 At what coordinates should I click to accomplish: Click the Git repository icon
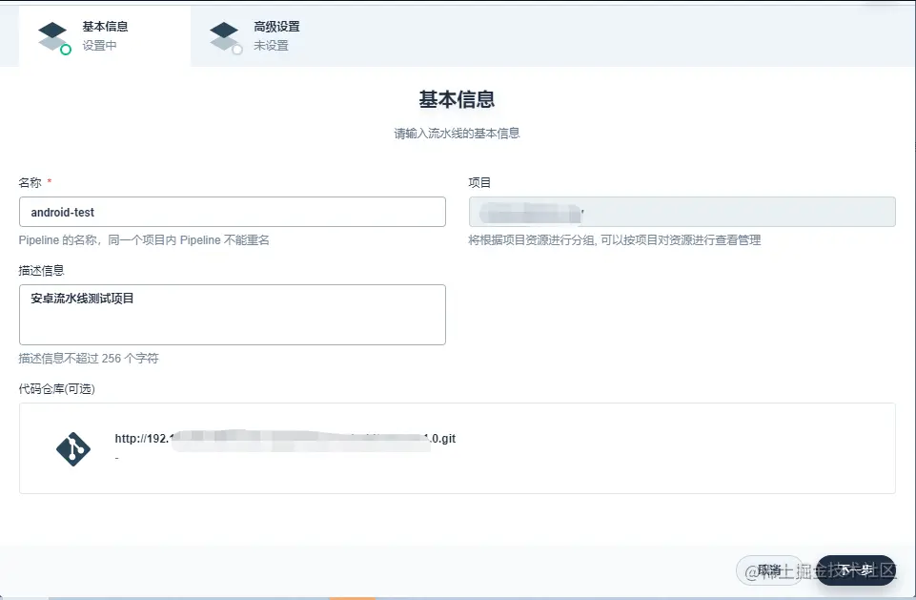coord(73,449)
